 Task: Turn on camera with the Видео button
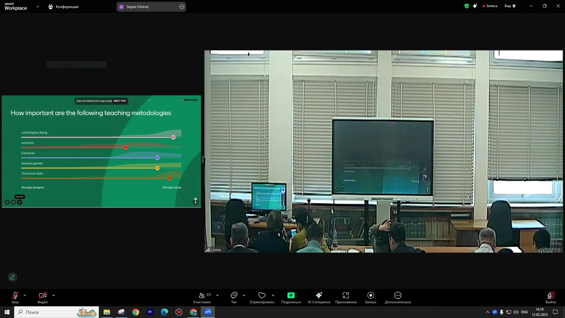(42, 297)
